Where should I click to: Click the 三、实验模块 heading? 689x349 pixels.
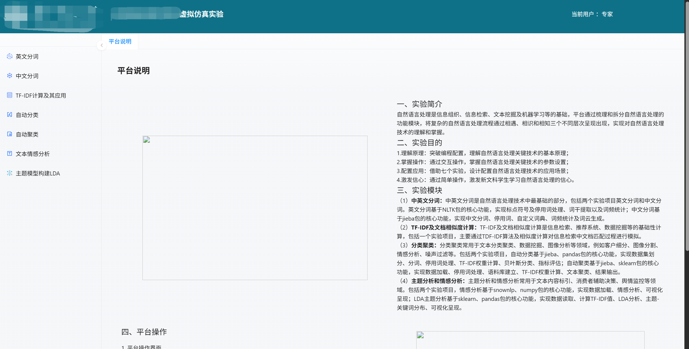click(x=420, y=190)
